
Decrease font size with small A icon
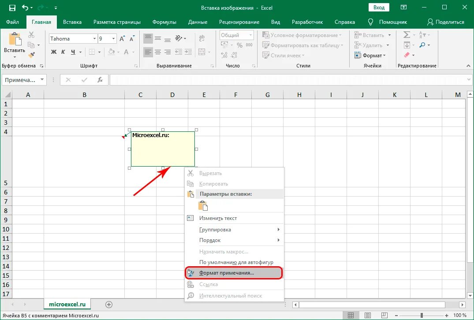coord(132,39)
